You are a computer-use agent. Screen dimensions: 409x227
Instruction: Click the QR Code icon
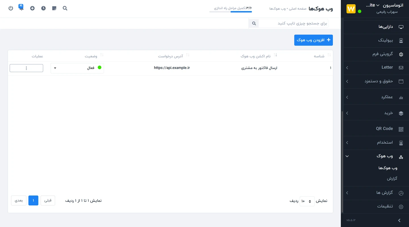pyautogui.click(x=401, y=129)
